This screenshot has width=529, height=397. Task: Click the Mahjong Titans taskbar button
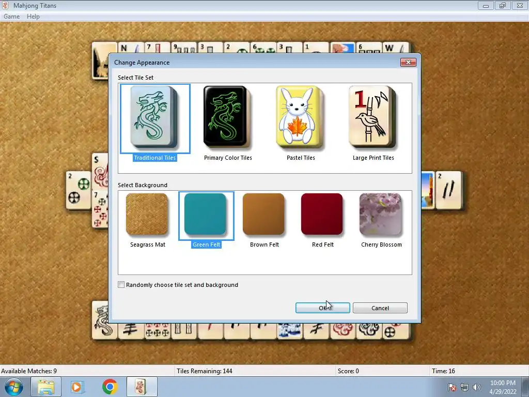tap(142, 387)
